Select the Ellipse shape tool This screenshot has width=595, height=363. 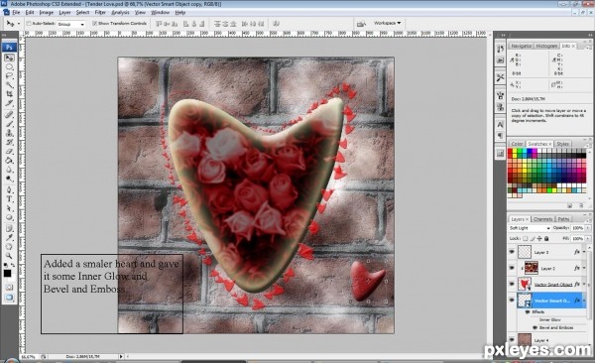pyautogui.click(x=9, y=217)
